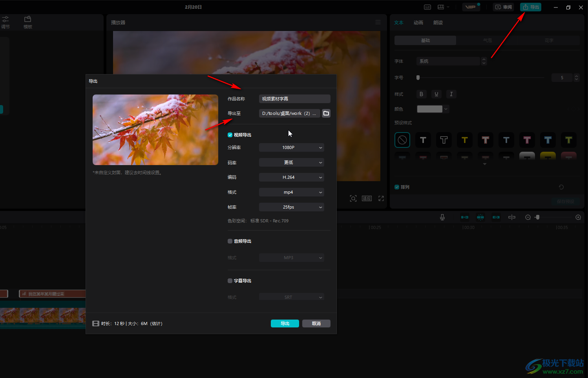Expand more preset styles arrow
Viewport: 588px width, 378px height.
(485, 164)
